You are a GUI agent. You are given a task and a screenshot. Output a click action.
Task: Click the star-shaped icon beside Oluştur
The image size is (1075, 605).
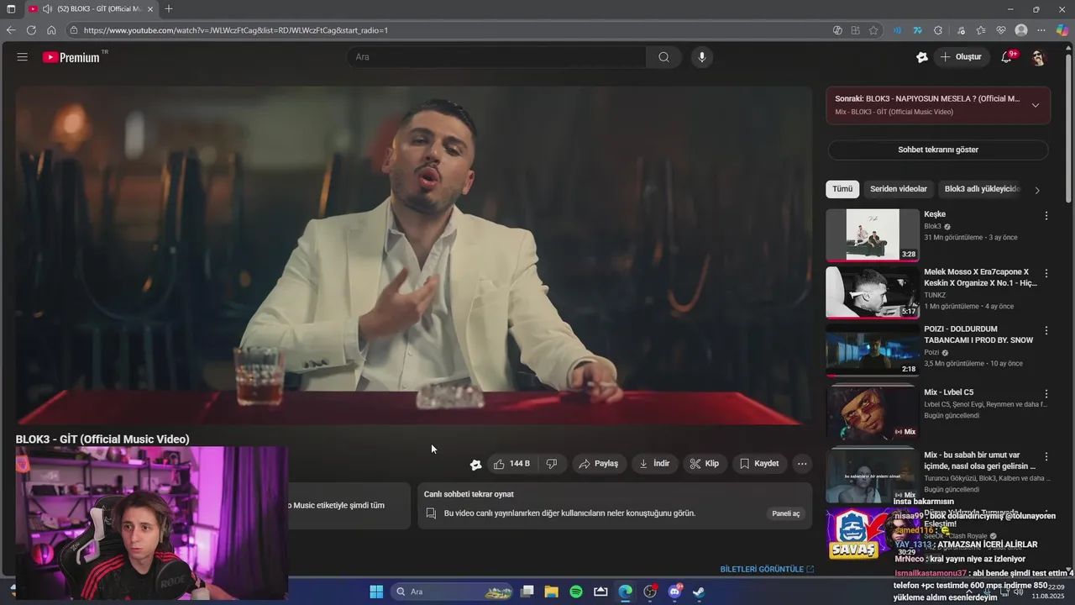point(922,57)
